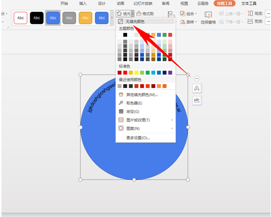The image size is (271, 217).
Task: Pick the first gray recently used color
Action: (x=120, y=86)
